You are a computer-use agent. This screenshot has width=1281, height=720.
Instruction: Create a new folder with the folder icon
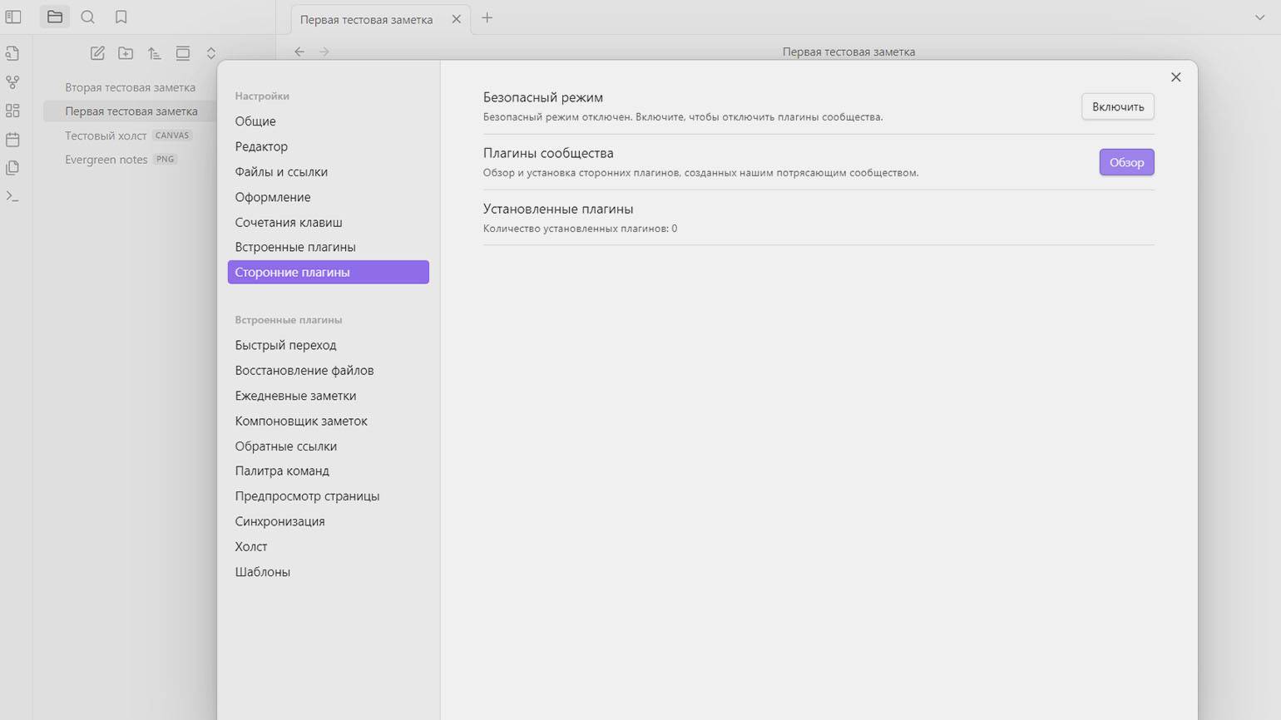pyautogui.click(x=126, y=53)
